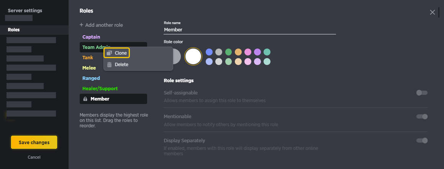Viewport: 444px width, 169px height.
Task: Close server settings with the X icon
Action: (433, 12)
